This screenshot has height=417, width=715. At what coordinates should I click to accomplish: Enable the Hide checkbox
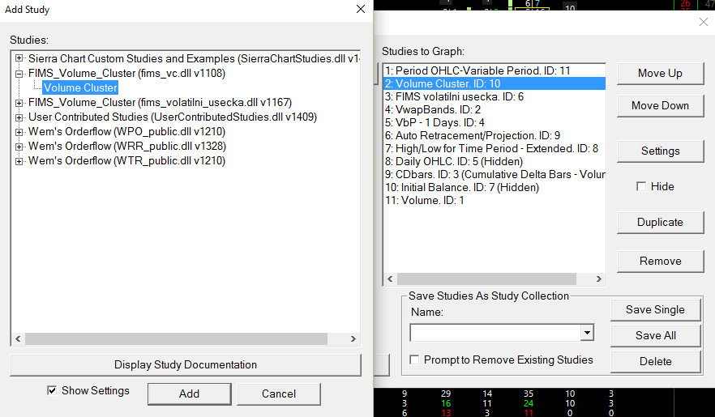641,187
